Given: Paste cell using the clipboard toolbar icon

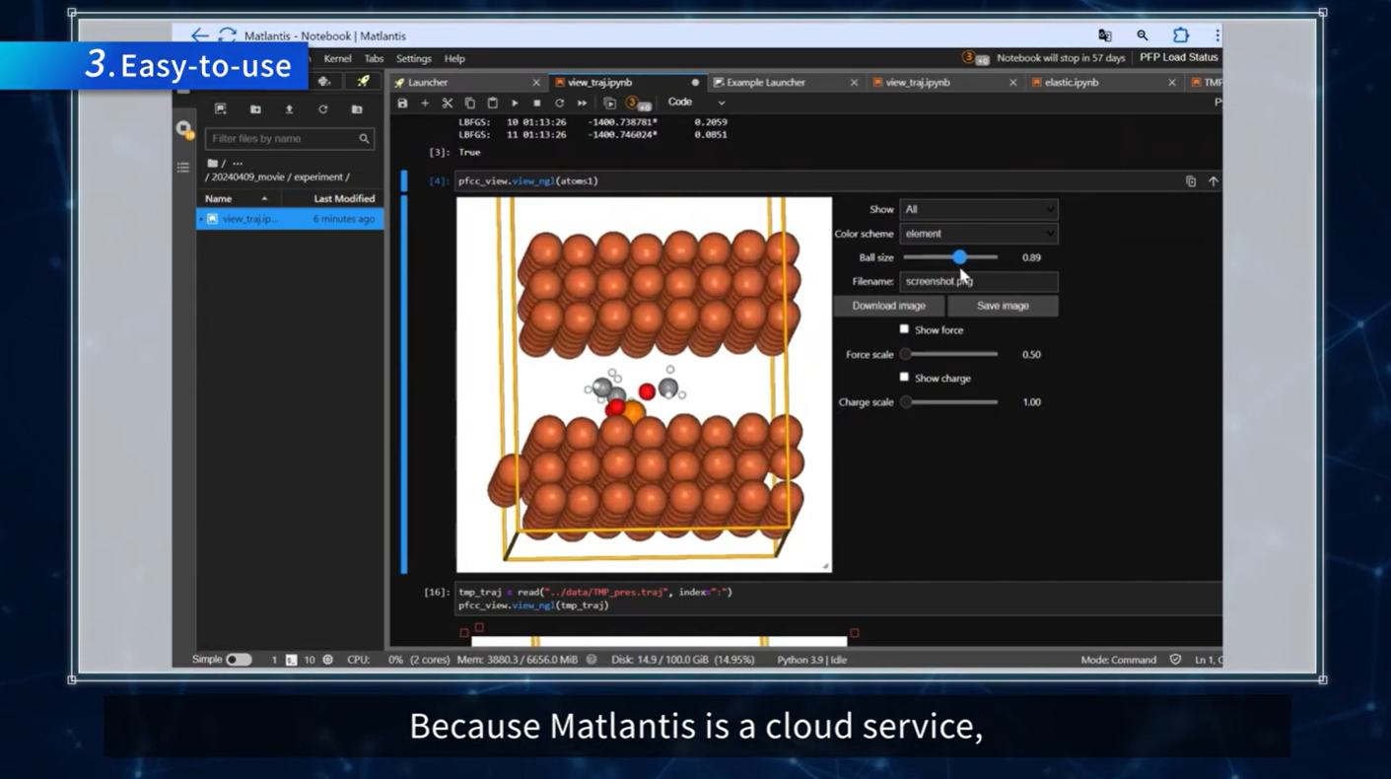Looking at the screenshot, I should 493,103.
